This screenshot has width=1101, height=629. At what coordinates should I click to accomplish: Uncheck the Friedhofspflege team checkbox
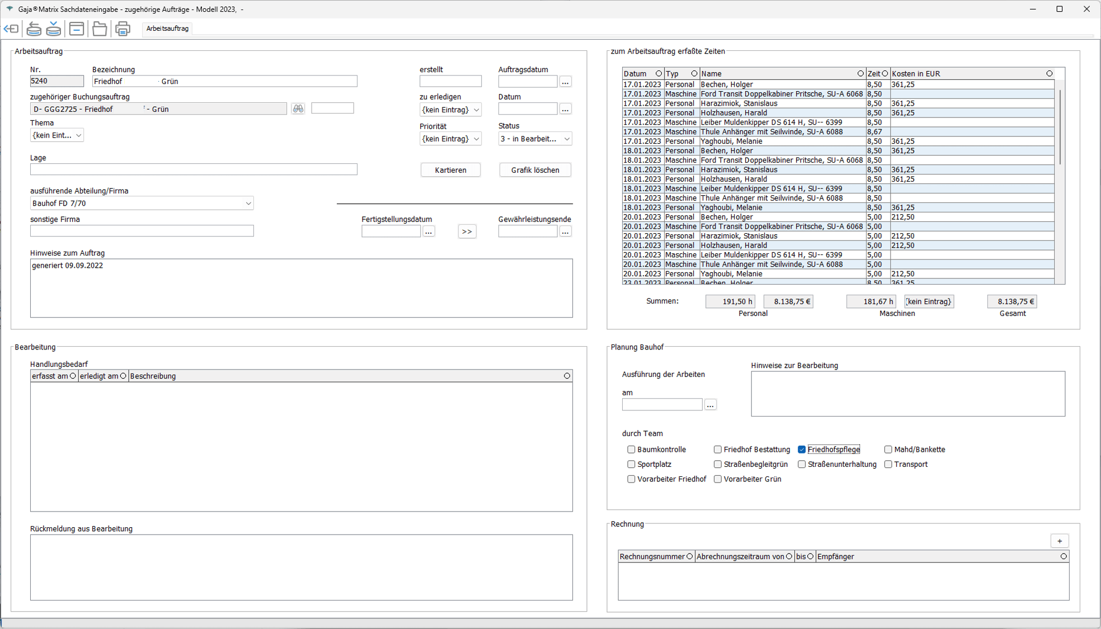pyautogui.click(x=802, y=450)
